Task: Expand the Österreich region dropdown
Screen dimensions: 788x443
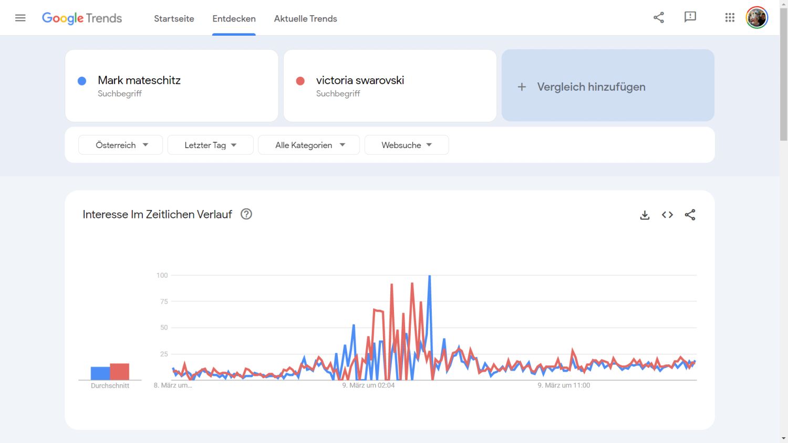Action: pyautogui.click(x=121, y=145)
